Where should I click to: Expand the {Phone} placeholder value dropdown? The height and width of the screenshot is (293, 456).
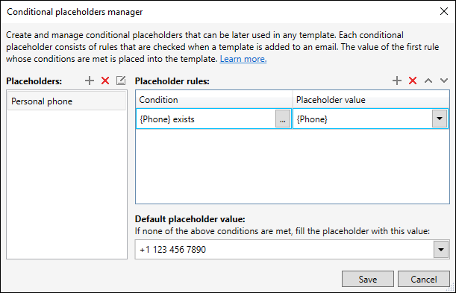[x=440, y=119]
